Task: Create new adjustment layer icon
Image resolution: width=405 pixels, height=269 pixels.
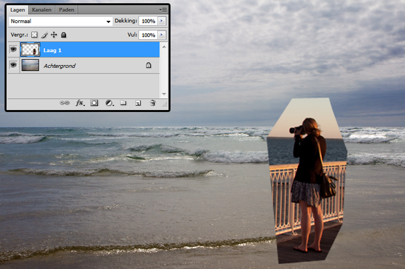Action: coord(108,103)
